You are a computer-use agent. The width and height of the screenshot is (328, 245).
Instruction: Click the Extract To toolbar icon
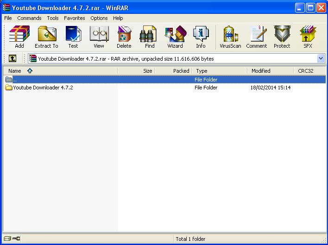tap(46, 37)
